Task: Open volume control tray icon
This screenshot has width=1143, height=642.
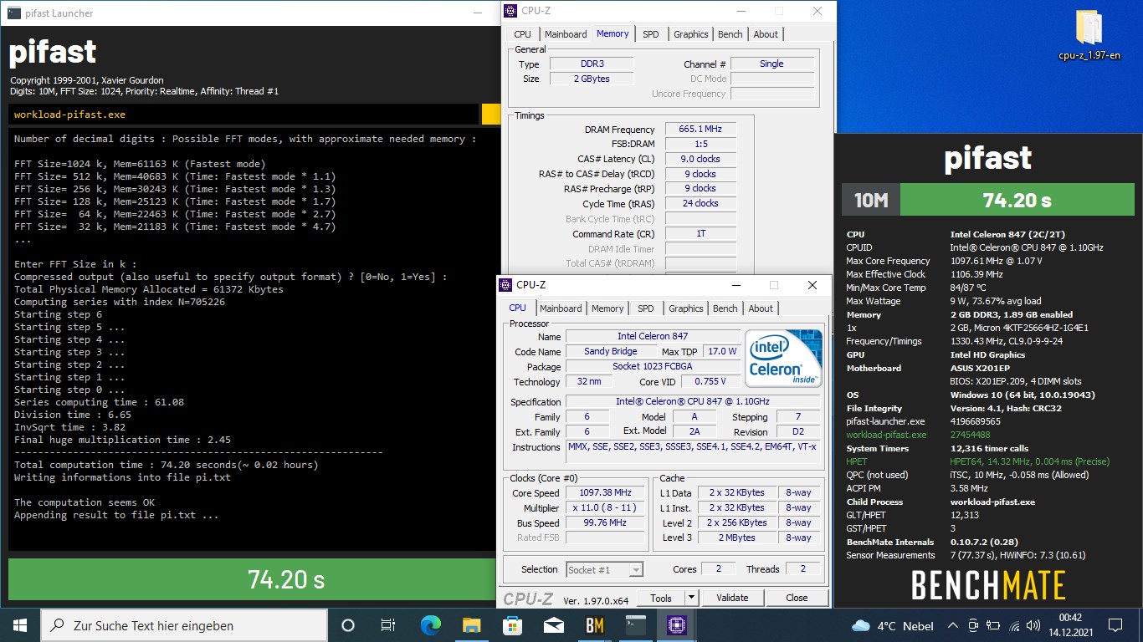Action: coord(1035,625)
